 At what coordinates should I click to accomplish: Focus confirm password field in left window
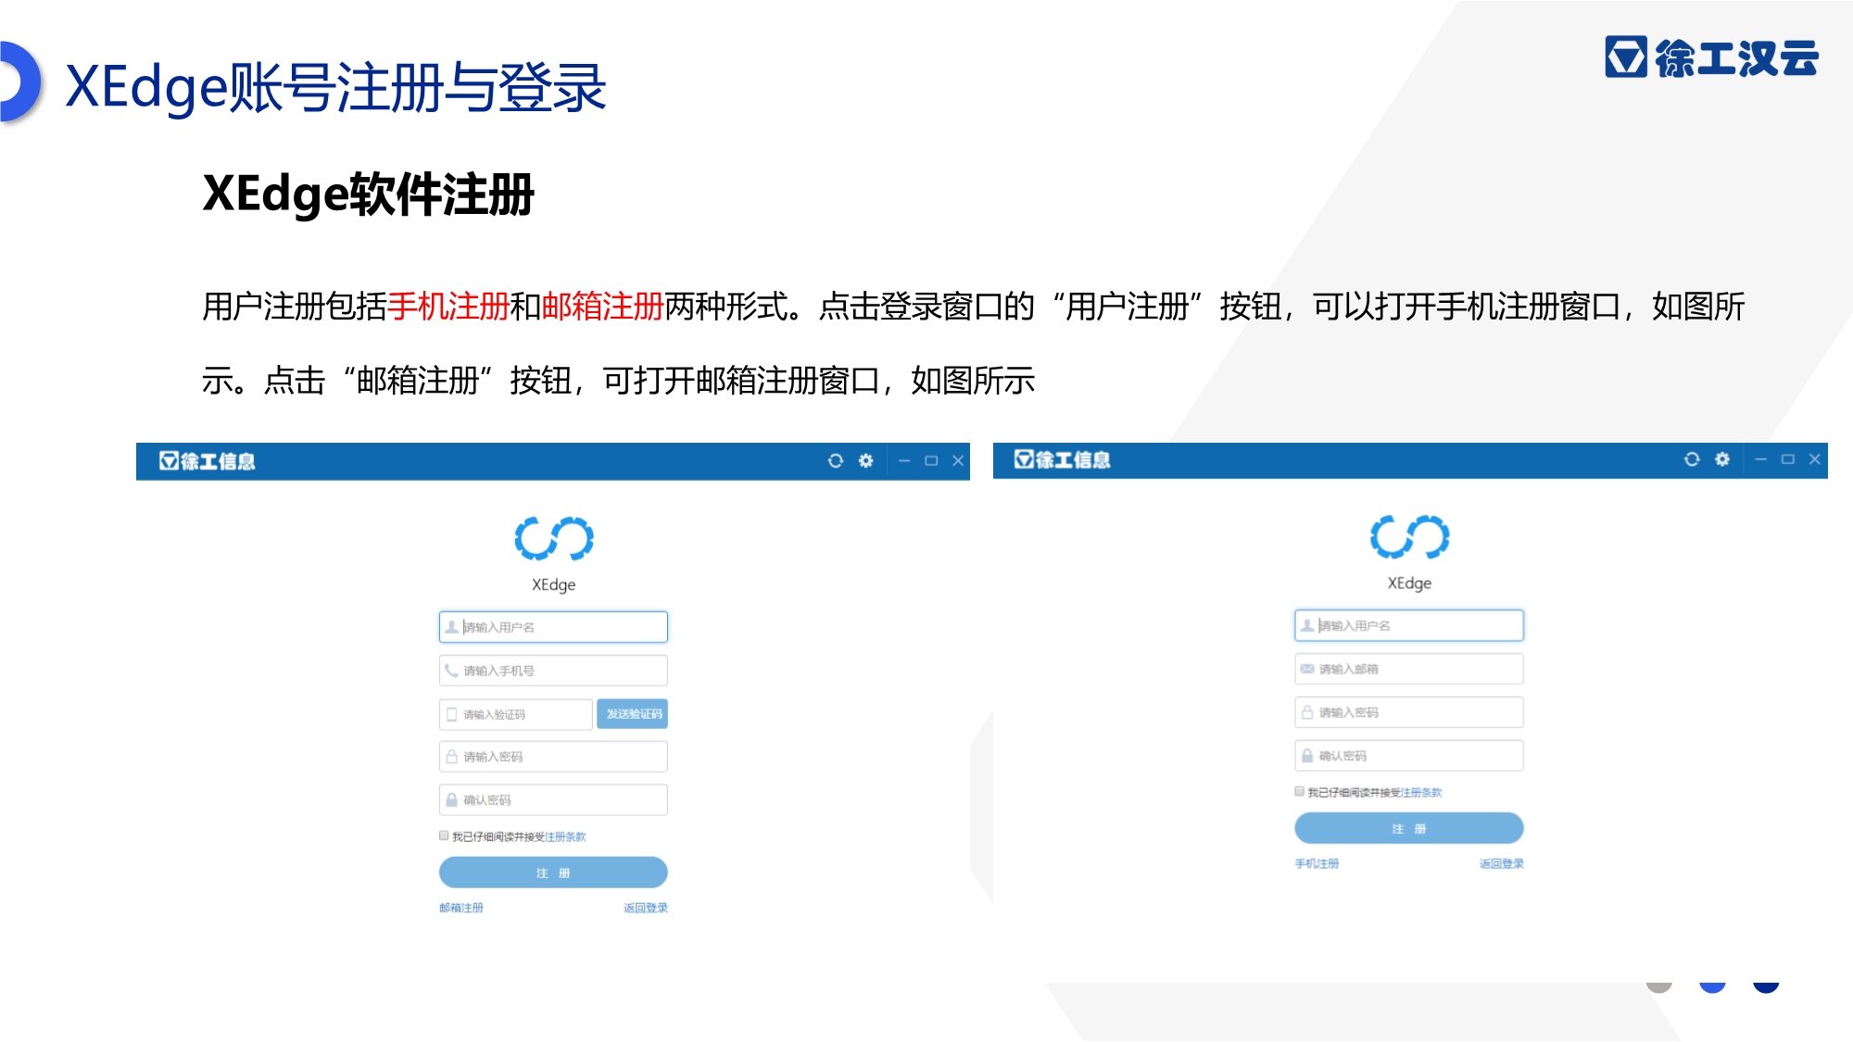(553, 800)
